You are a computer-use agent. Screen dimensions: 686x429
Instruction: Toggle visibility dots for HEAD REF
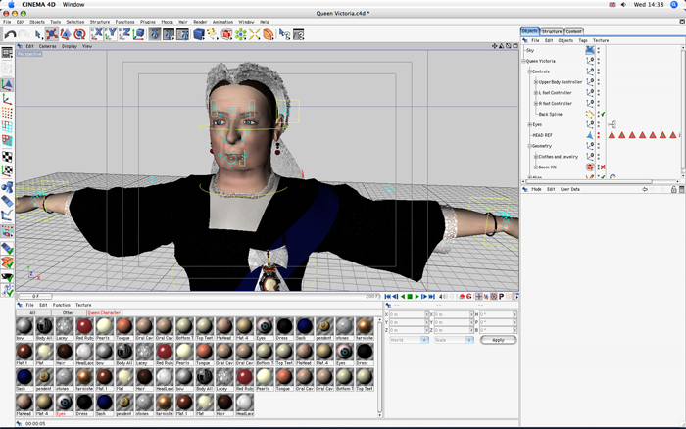pyautogui.click(x=599, y=135)
